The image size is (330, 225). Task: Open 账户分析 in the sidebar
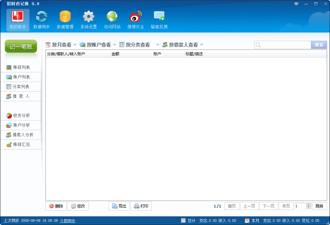[x=21, y=125]
